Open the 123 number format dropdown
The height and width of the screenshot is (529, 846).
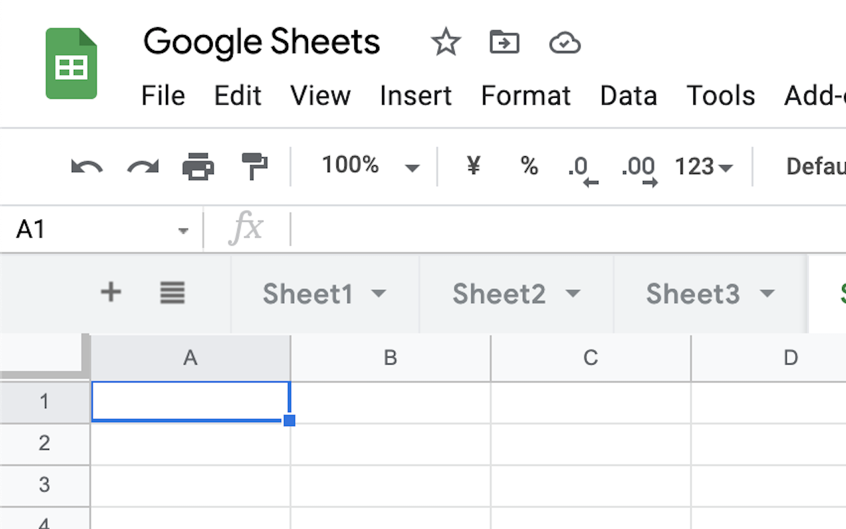(703, 166)
